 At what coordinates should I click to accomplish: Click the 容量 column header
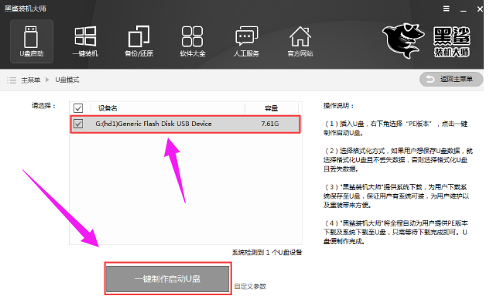click(271, 109)
